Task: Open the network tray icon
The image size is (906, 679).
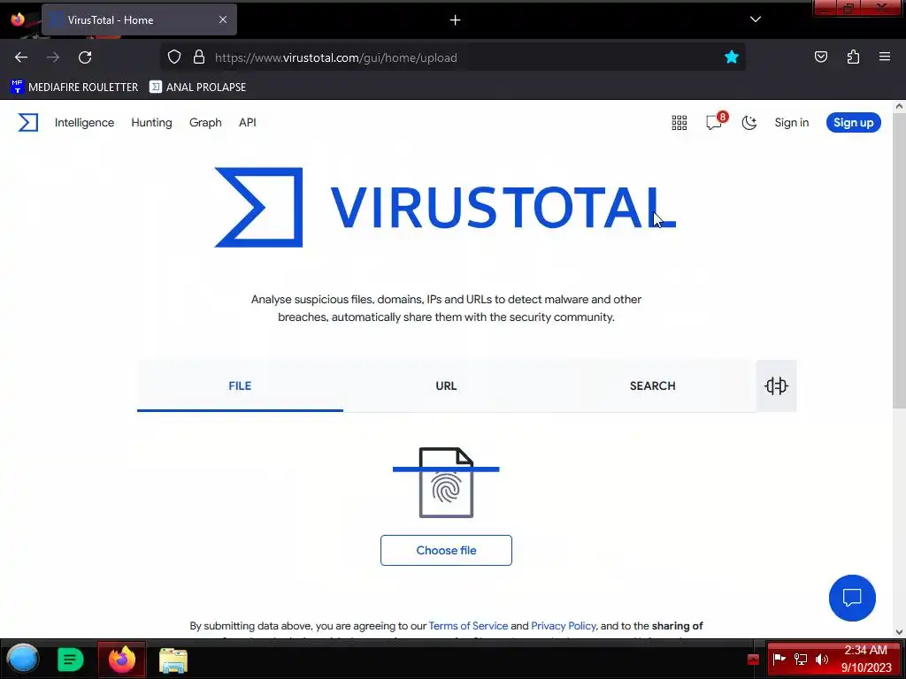Action: 800,659
